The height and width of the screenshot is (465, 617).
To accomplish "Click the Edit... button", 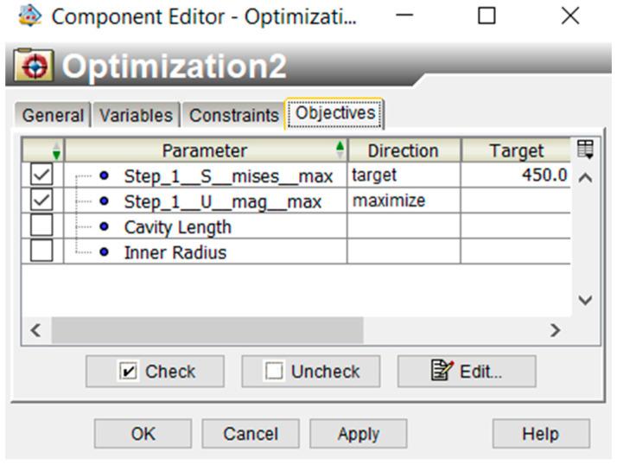I will click(467, 372).
